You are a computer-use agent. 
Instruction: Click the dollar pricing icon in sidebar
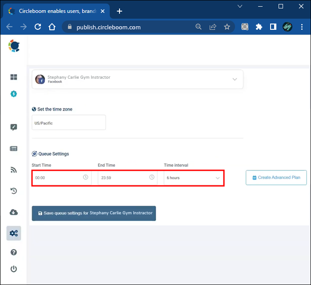(14, 94)
